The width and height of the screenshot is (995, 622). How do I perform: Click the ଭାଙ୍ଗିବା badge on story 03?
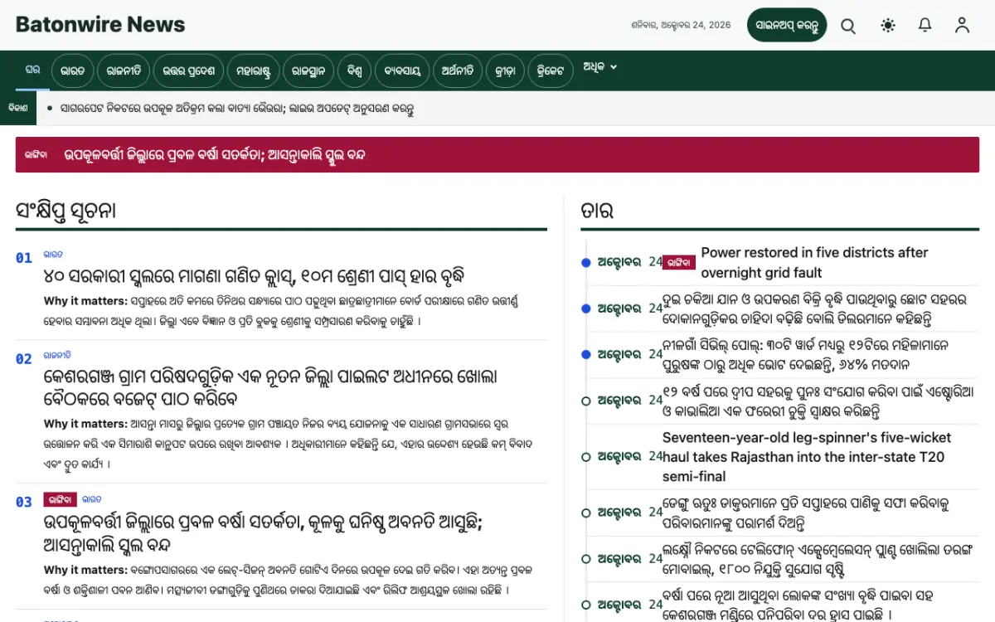pos(61,499)
